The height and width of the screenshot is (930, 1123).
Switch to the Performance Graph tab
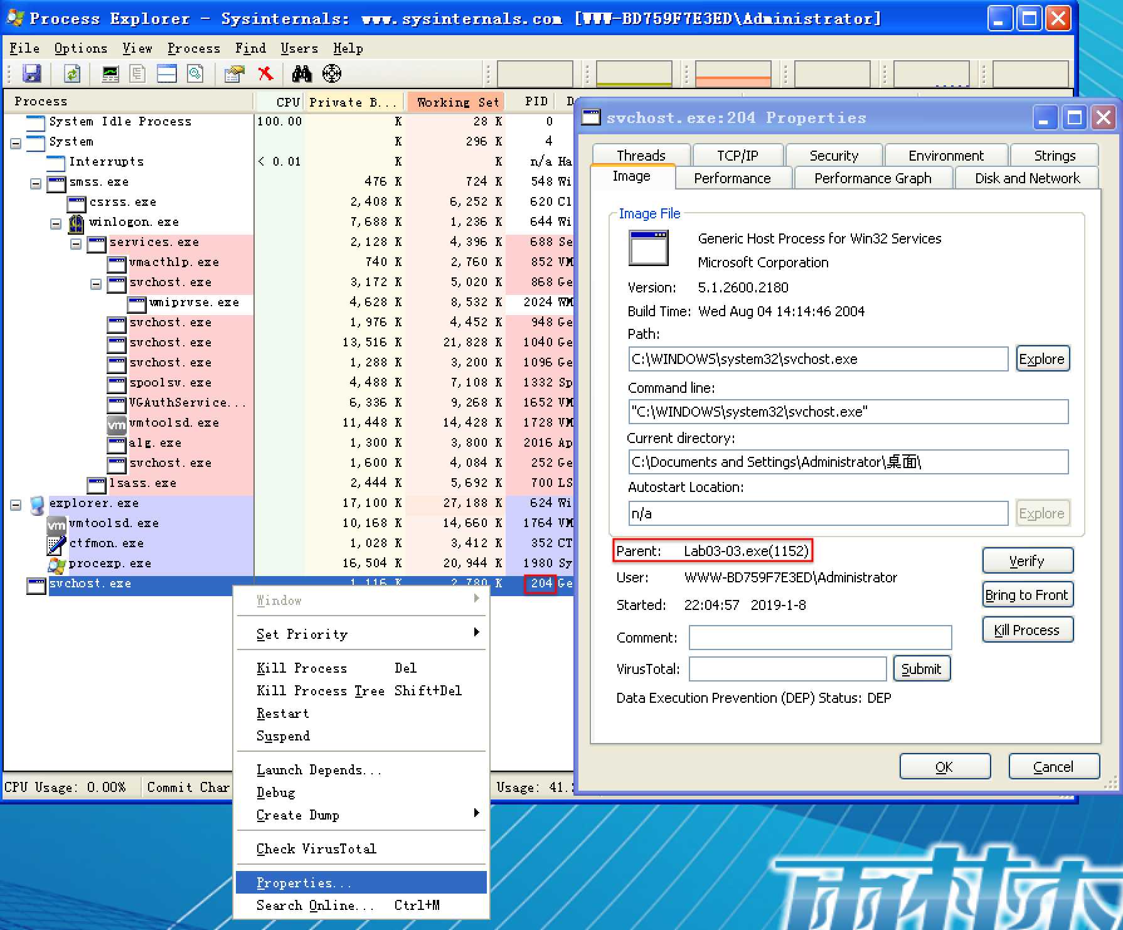click(x=873, y=178)
